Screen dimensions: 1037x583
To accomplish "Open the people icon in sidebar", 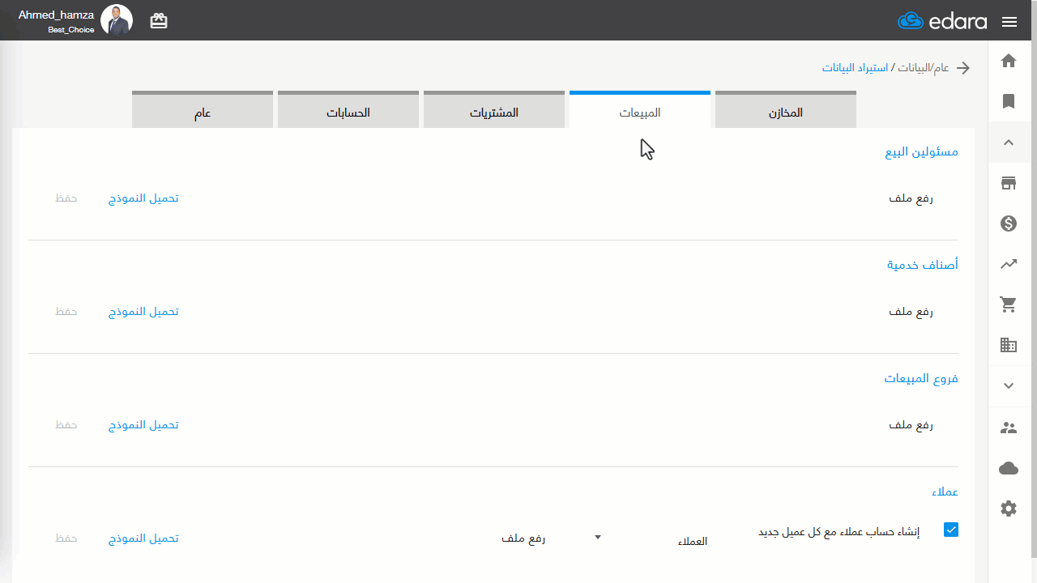I will [x=1009, y=428].
